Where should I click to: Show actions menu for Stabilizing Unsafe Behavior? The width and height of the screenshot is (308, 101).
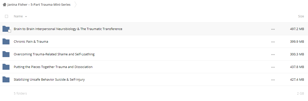[x=273, y=80]
